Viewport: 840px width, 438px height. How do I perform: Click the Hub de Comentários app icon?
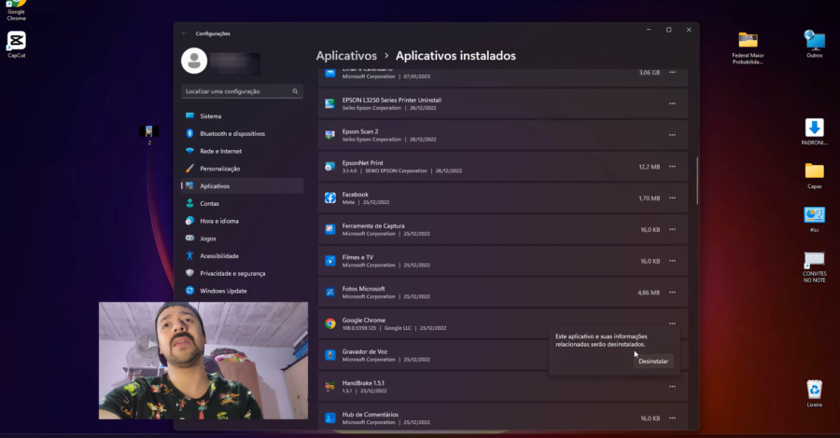(330, 418)
